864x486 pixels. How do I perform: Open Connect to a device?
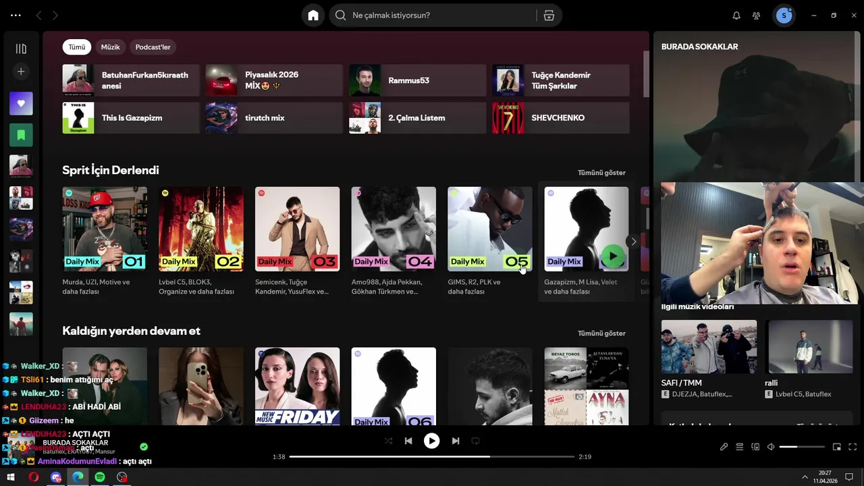755,447
